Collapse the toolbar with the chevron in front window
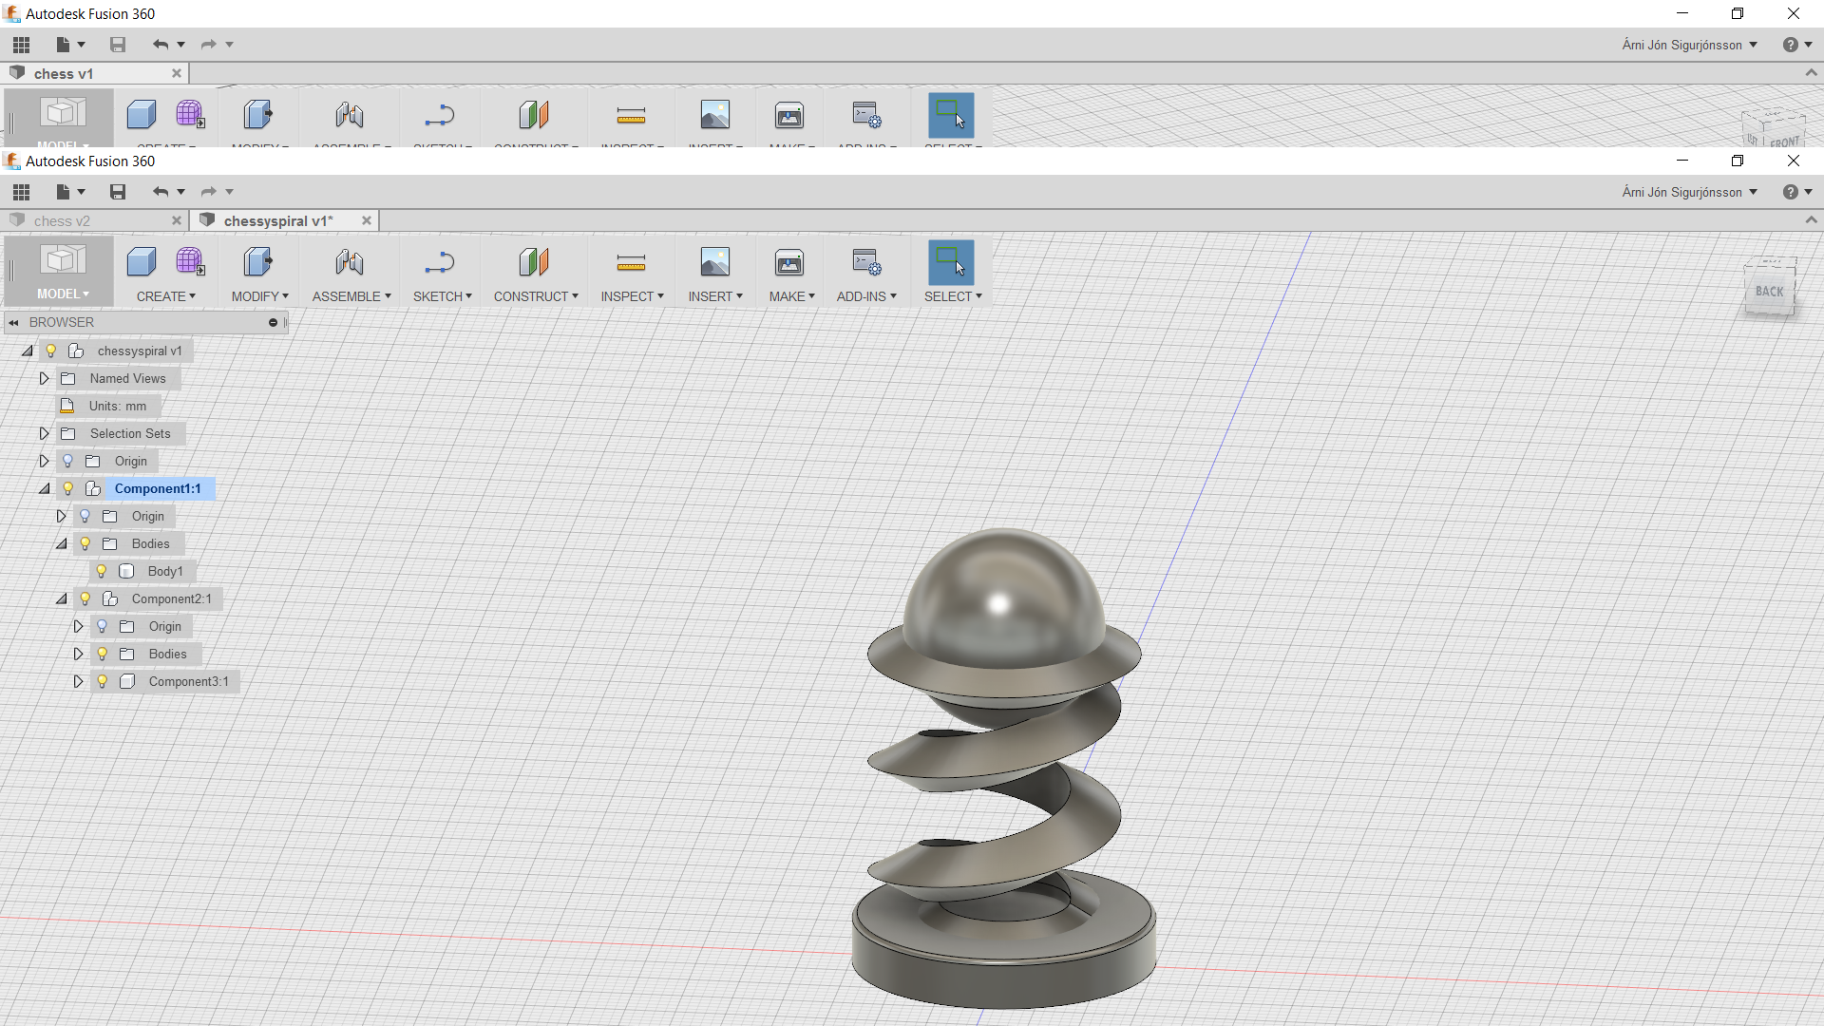 (1811, 219)
